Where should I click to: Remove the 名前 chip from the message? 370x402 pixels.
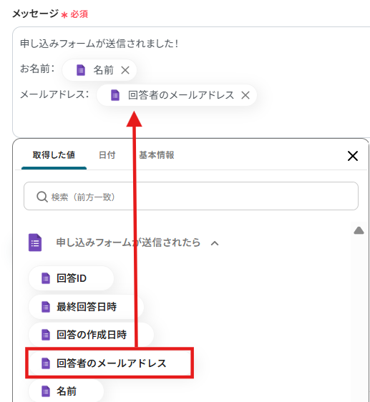125,70
